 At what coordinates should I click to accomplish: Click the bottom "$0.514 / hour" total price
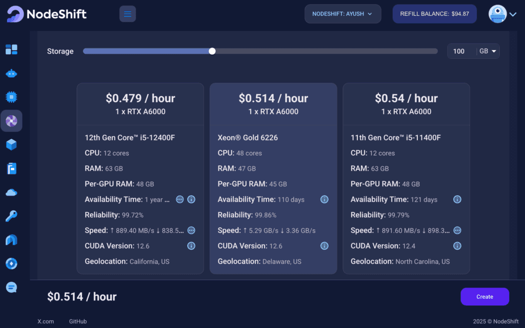[x=82, y=297]
